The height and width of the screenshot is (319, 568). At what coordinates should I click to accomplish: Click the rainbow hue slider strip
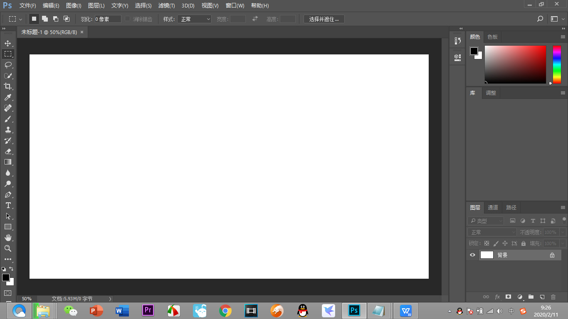pos(557,64)
